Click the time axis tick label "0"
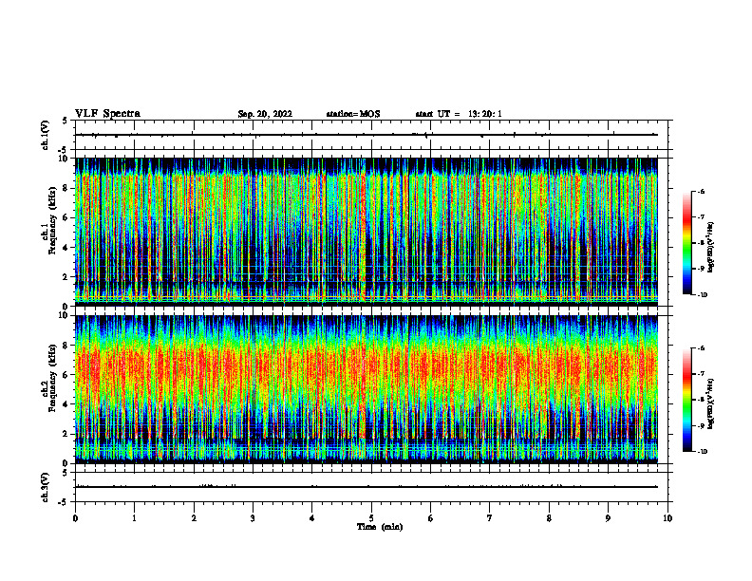The image size is (752, 581). (75, 518)
